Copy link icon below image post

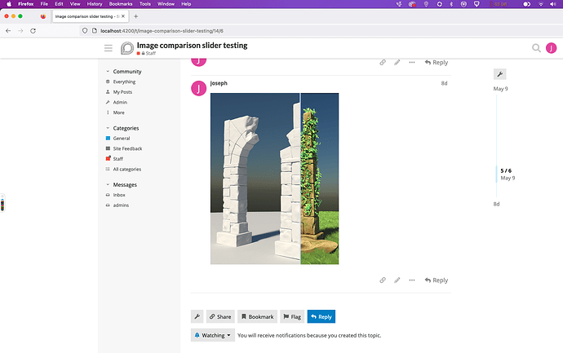coord(383,280)
